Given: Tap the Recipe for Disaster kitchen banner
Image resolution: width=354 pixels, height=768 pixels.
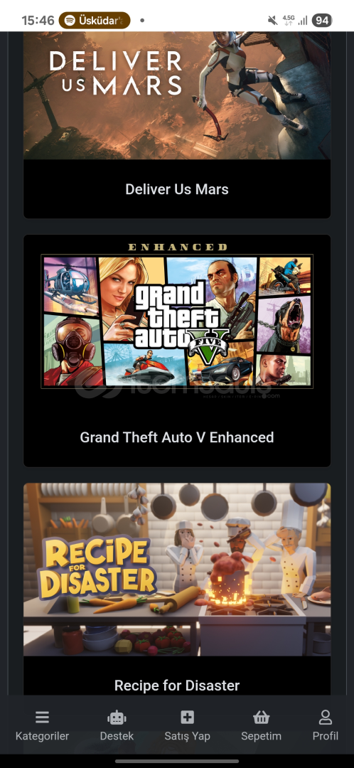Looking at the screenshot, I should pos(177,569).
